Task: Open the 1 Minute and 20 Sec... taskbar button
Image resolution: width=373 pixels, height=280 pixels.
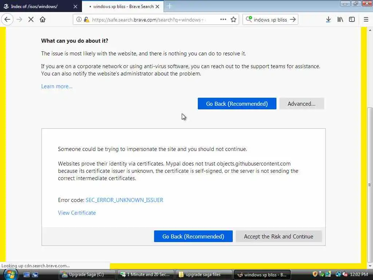Action: pos(146,275)
